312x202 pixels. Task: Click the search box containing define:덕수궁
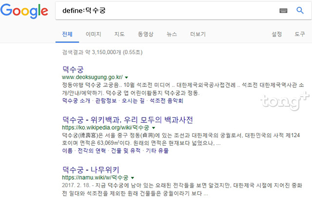pyautogui.click(x=183, y=11)
